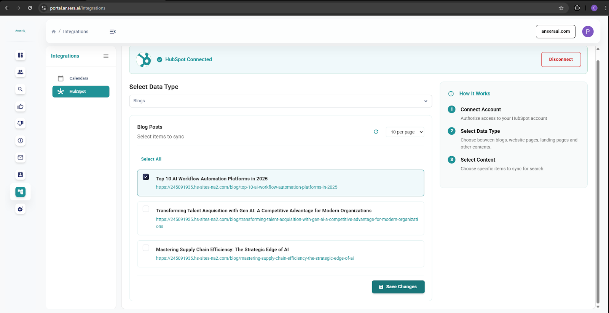The image size is (609, 313).
Task: Uncheck the Top 10 AI Workflow post
Action: click(x=146, y=177)
